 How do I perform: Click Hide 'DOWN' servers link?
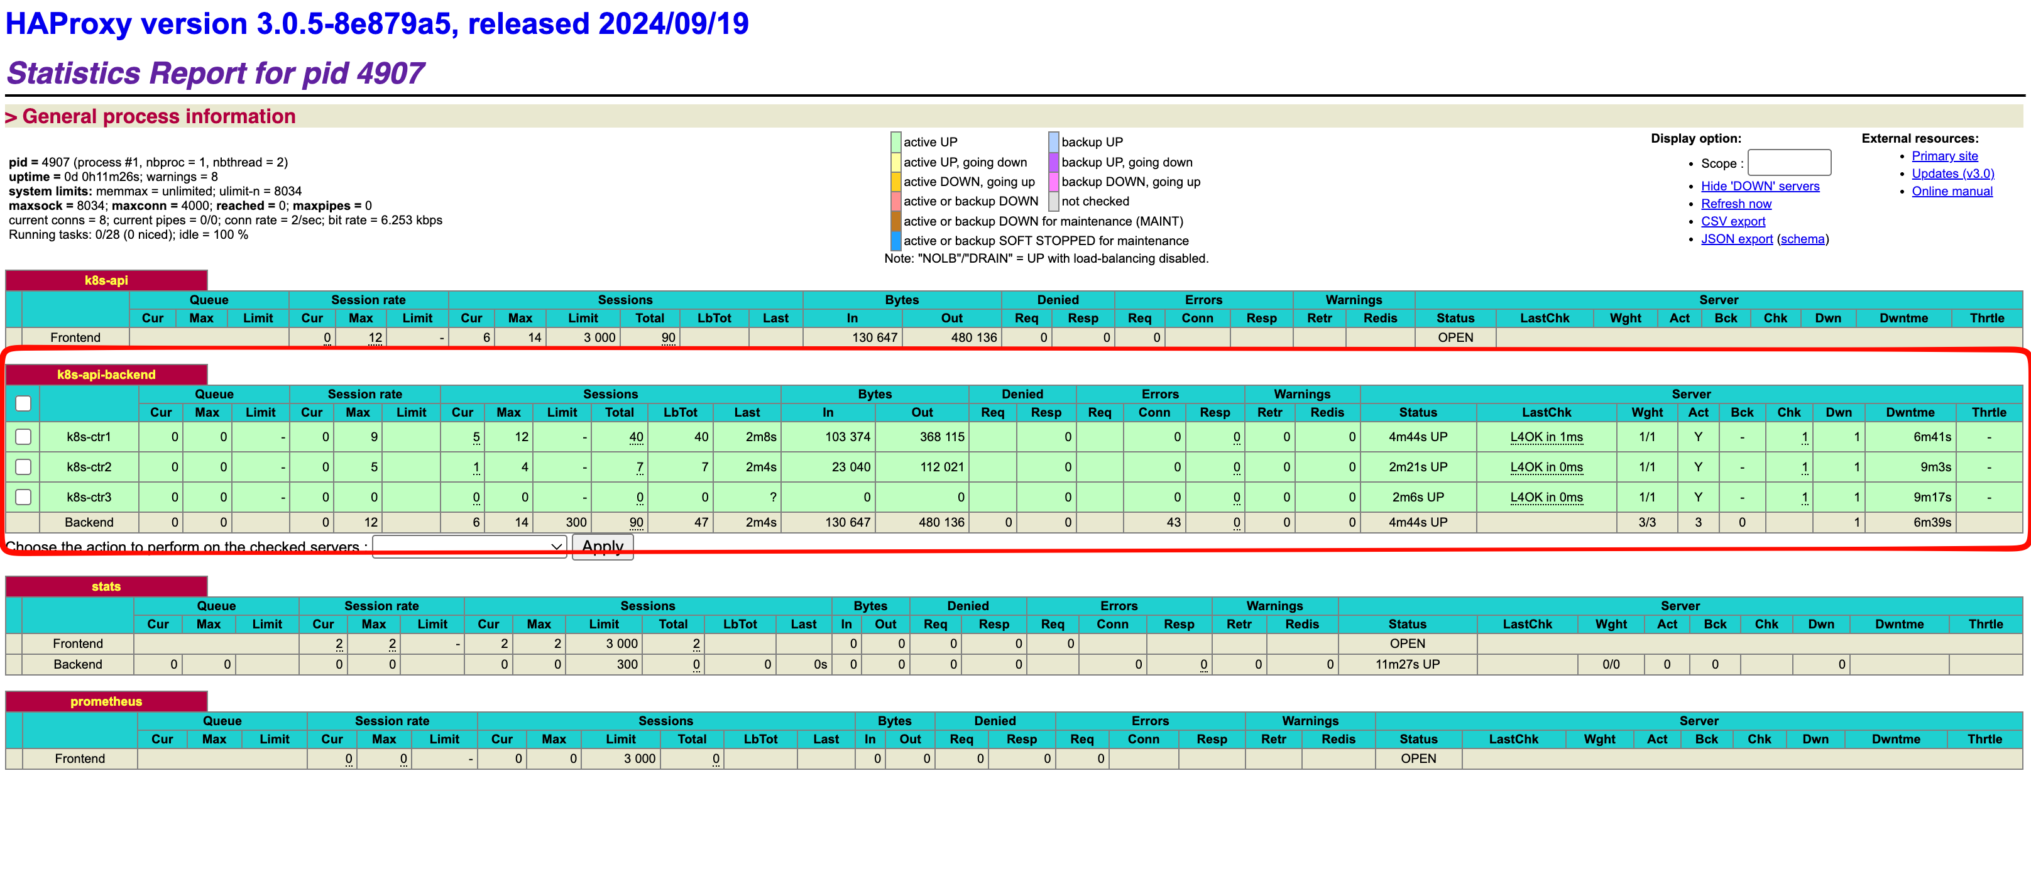[x=1759, y=186]
